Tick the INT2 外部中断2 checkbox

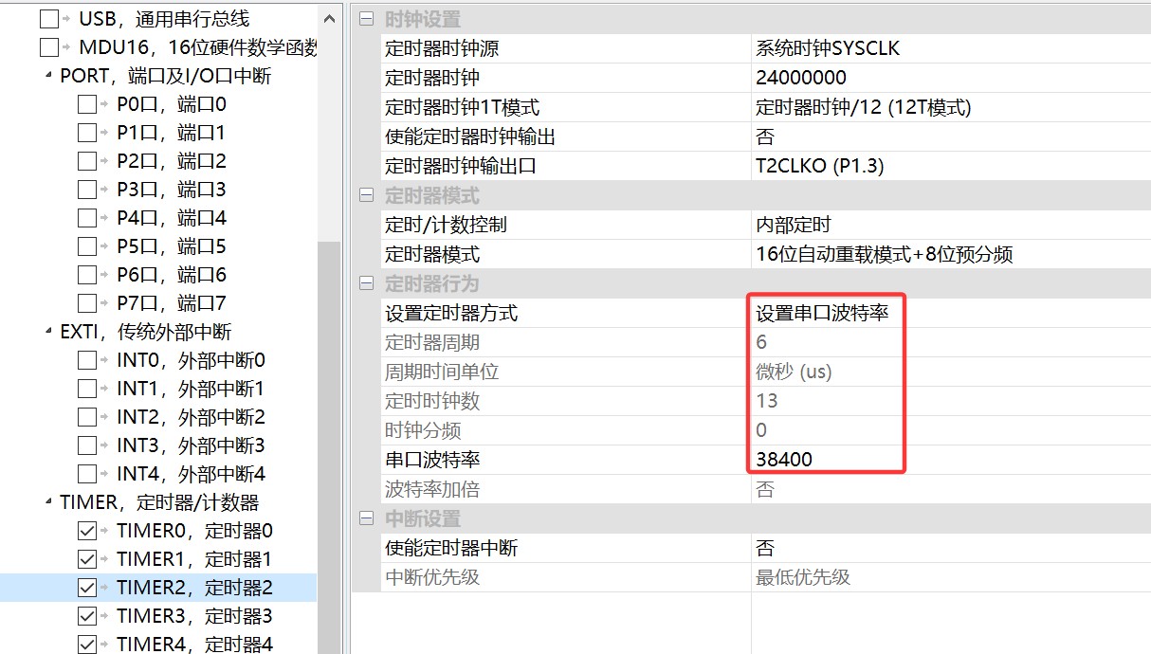[87, 417]
